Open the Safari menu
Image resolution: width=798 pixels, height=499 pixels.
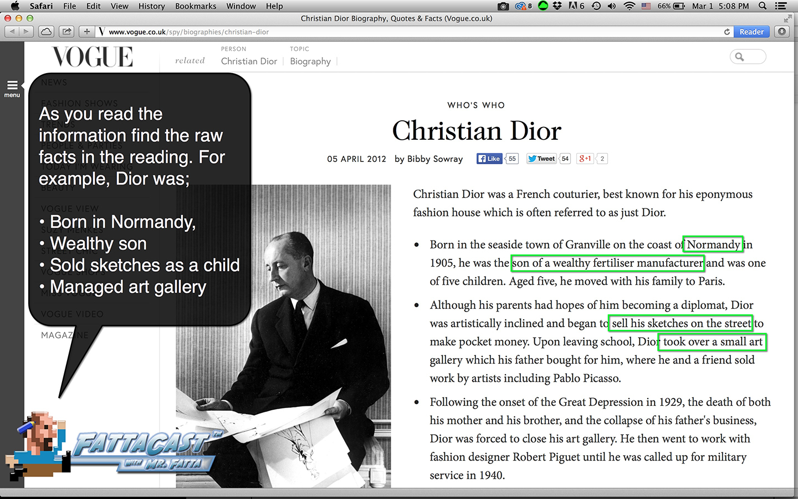point(41,6)
